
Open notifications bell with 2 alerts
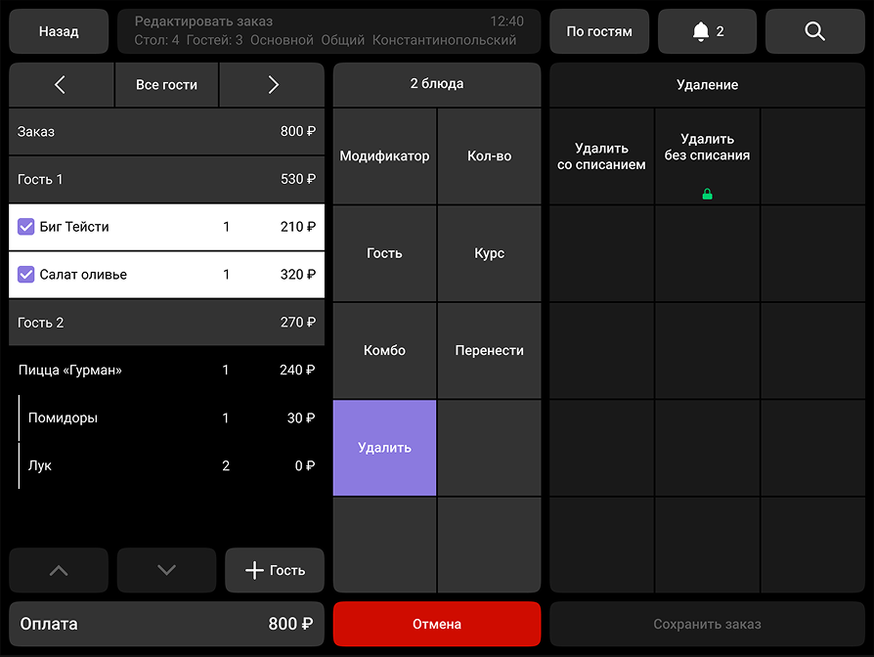tap(707, 31)
